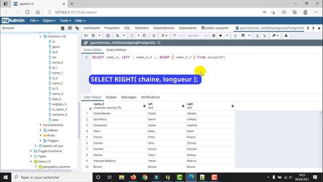
Task: Click the Filter funnel icon
Action: pos(175,35)
